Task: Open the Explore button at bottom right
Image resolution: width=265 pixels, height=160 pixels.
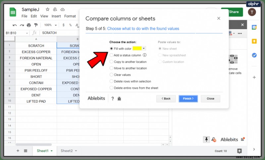Action: pos(239,151)
